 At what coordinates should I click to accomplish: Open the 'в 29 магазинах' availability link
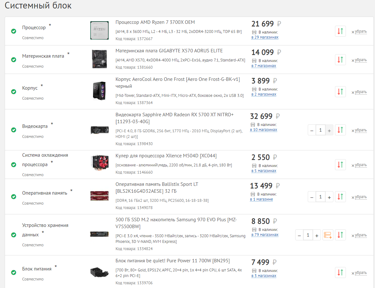pyautogui.click(x=265, y=37)
